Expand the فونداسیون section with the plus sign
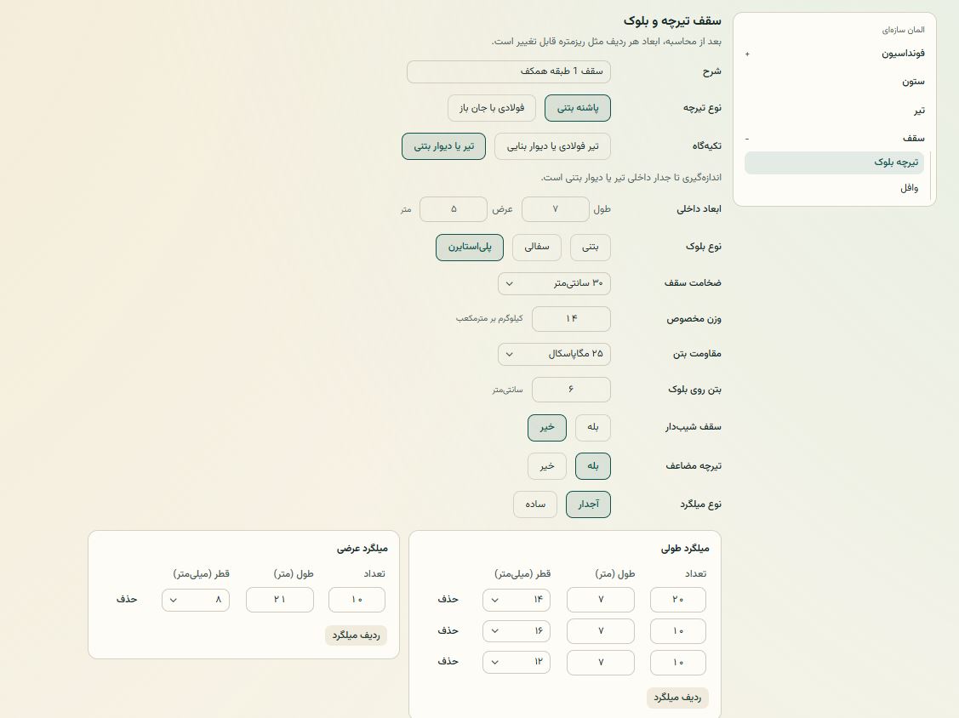959x718 pixels. 747,54
